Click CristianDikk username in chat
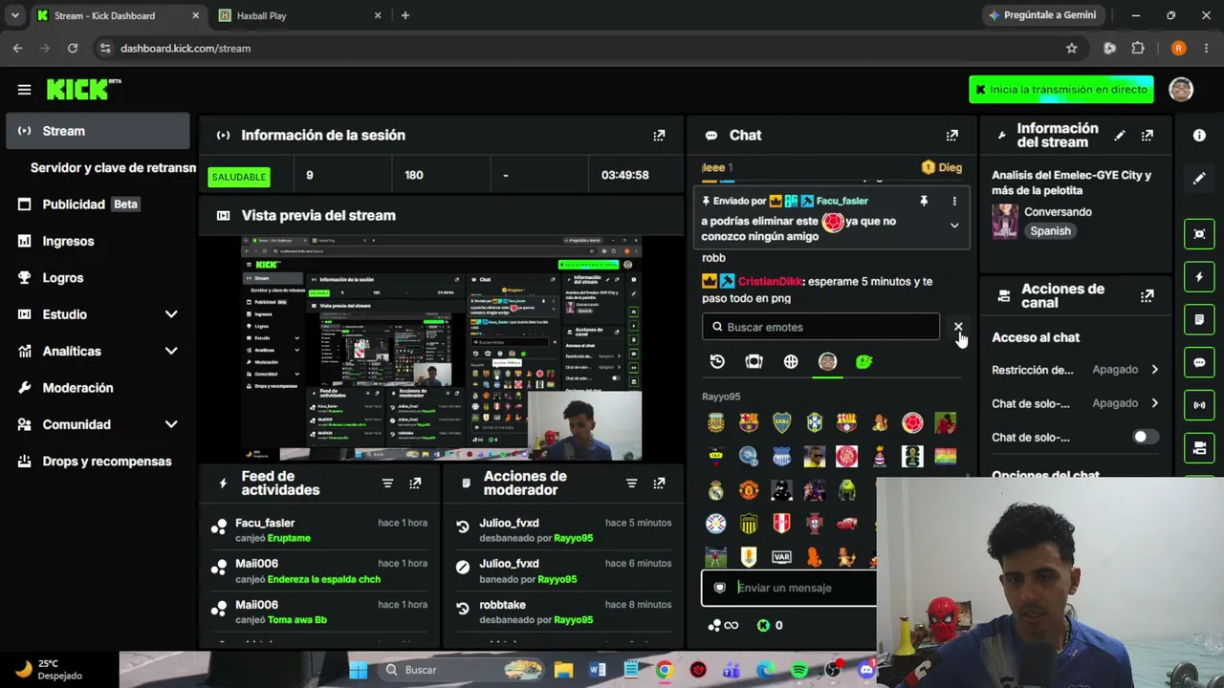Viewport: 1224px width, 688px height. (770, 282)
